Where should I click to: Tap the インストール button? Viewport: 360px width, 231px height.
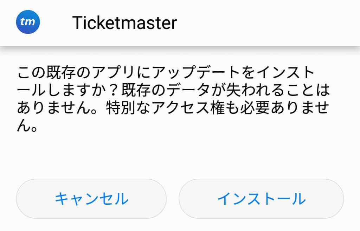(261, 199)
